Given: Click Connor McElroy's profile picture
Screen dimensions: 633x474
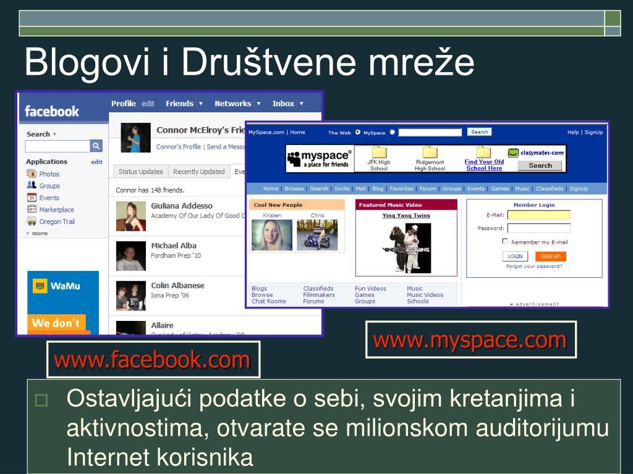Looking at the screenshot, I should point(135,138).
